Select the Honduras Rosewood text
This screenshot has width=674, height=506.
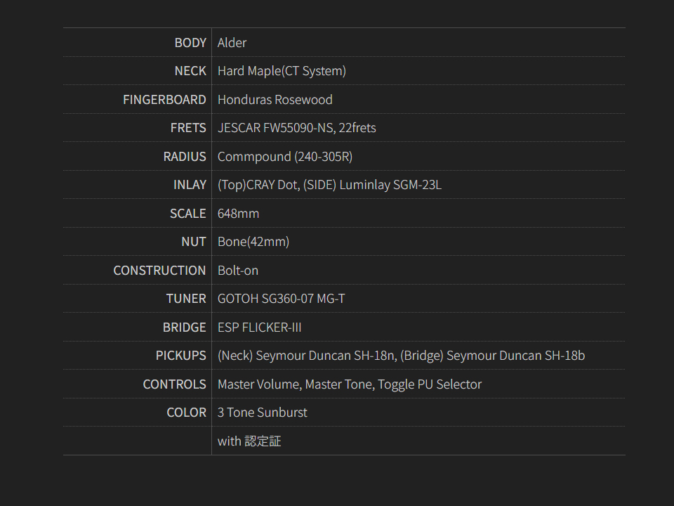[275, 100]
